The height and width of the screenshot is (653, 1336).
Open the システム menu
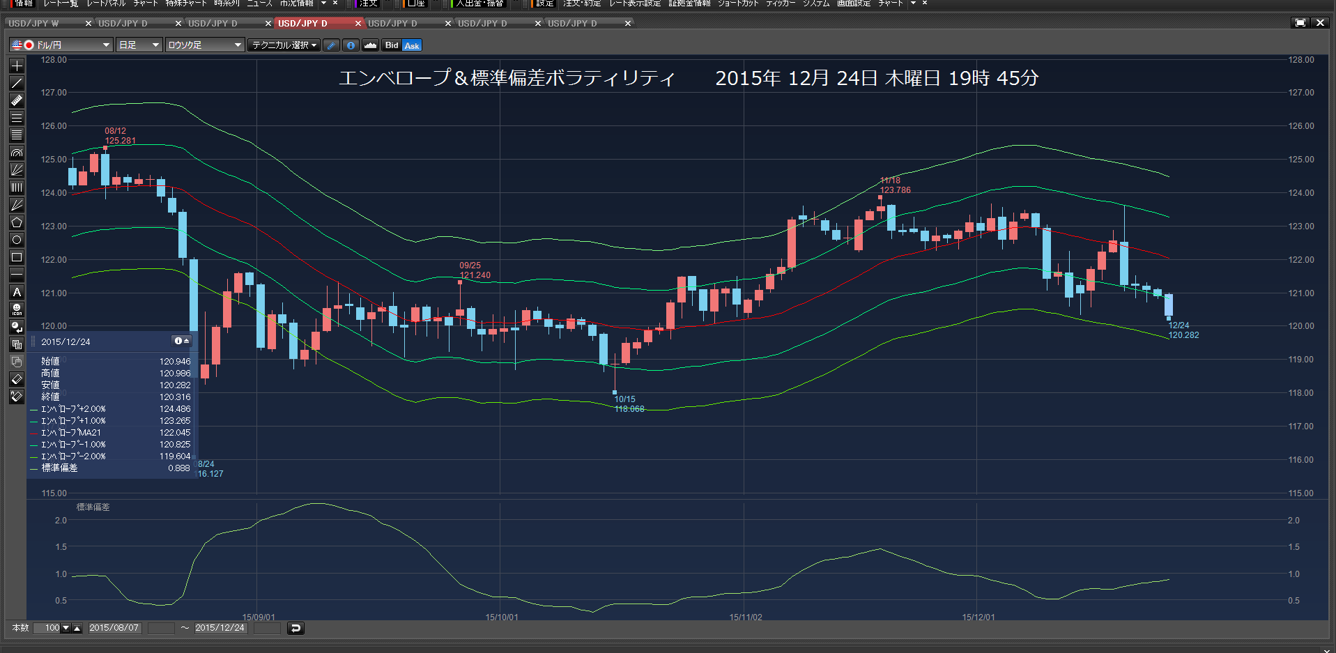[816, 3]
